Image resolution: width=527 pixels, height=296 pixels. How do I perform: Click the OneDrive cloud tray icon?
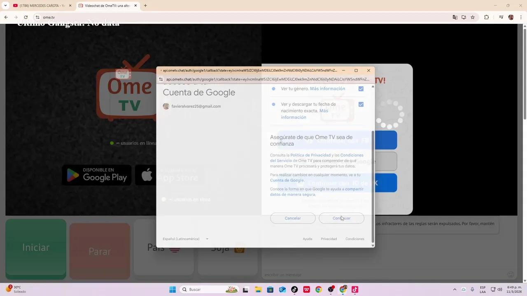(x=464, y=289)
